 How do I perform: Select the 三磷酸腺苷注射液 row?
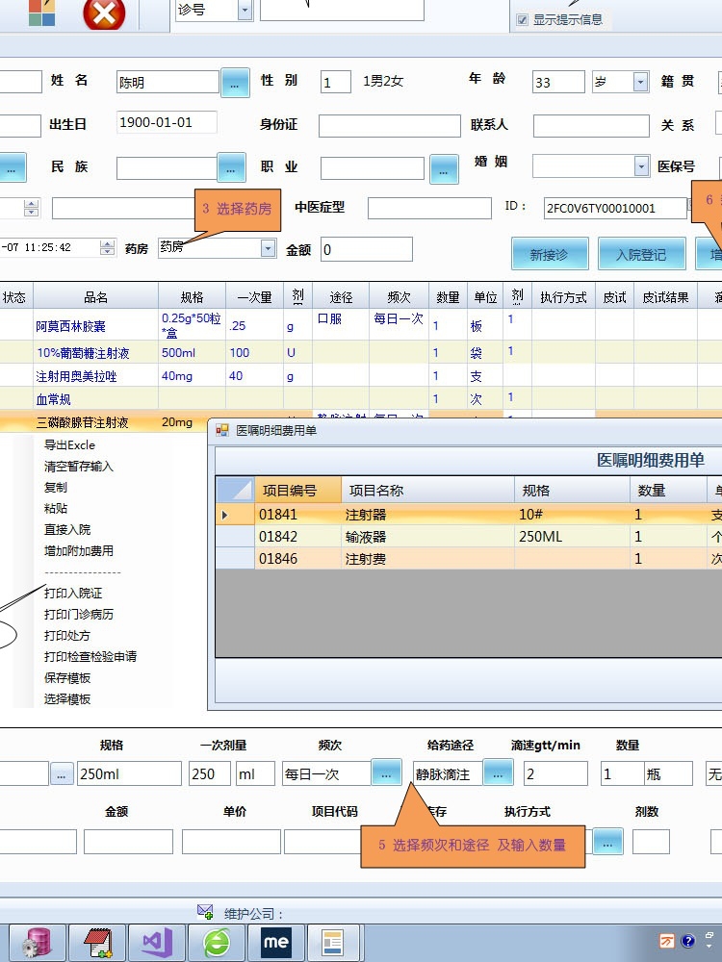pos(104,422)
